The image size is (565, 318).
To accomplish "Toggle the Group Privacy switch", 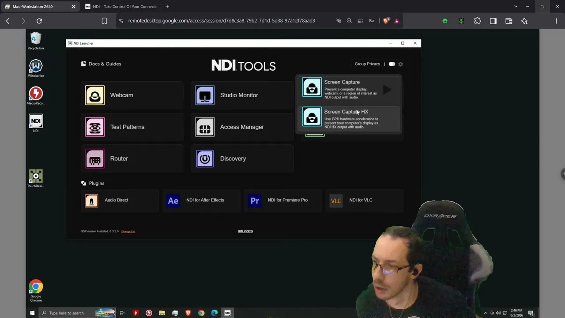I will point(392,64).
